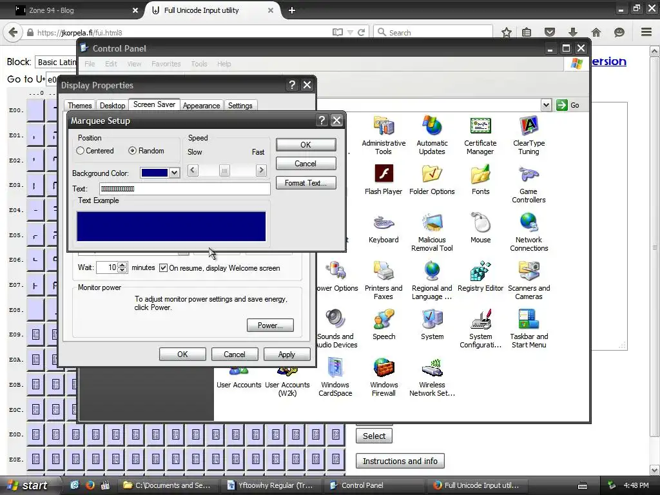Screen dimensions: 660x495
Task: Open Scanners and Cameras icon
Action: point(529,281)
